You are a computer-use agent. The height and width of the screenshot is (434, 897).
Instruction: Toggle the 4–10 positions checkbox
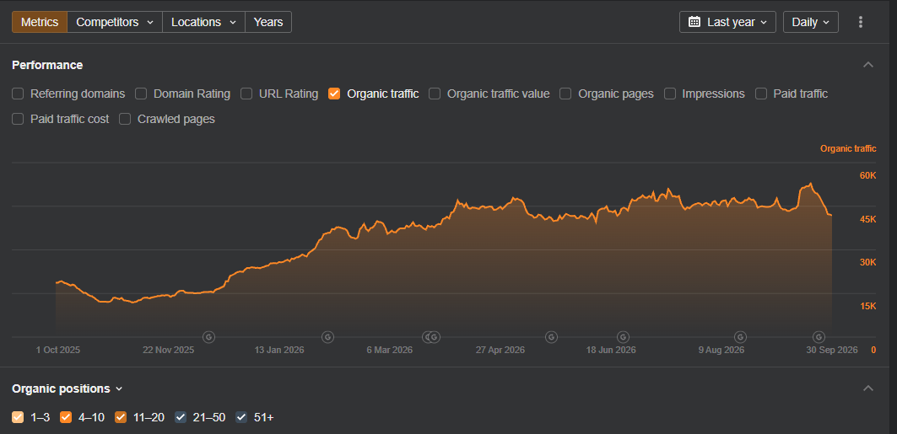point(66,417)
